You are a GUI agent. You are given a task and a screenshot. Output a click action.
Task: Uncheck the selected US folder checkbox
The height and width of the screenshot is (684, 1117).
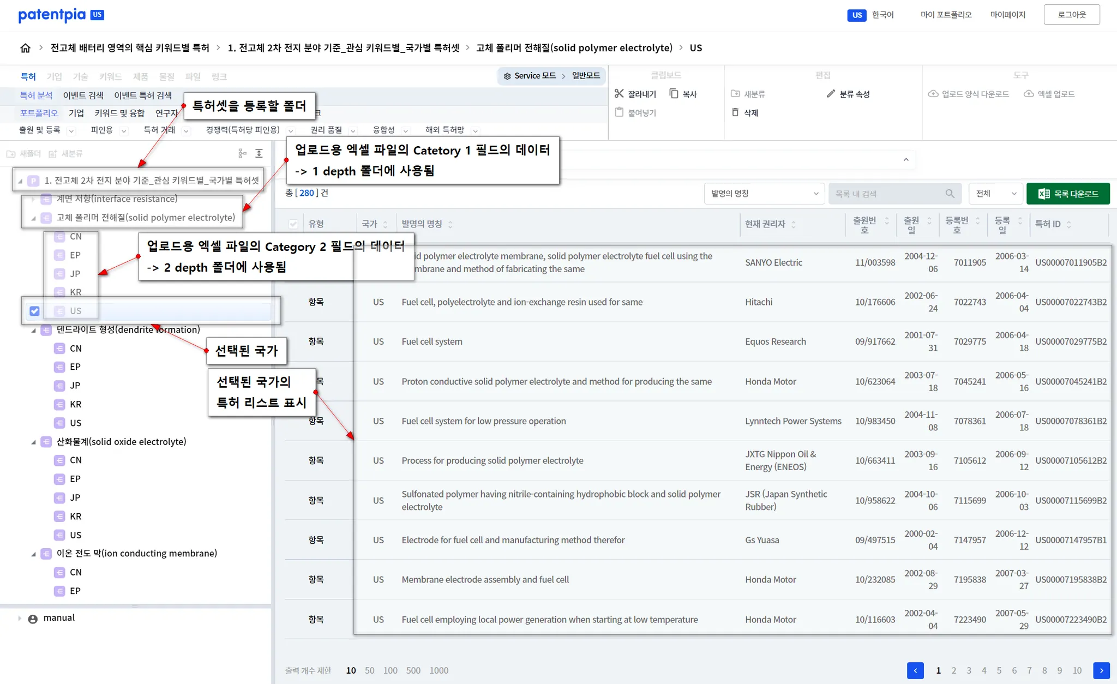click(34, 311)
